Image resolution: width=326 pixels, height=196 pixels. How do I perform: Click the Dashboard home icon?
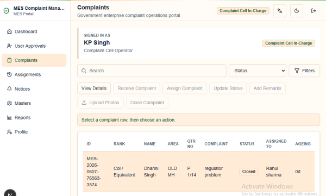9,31
